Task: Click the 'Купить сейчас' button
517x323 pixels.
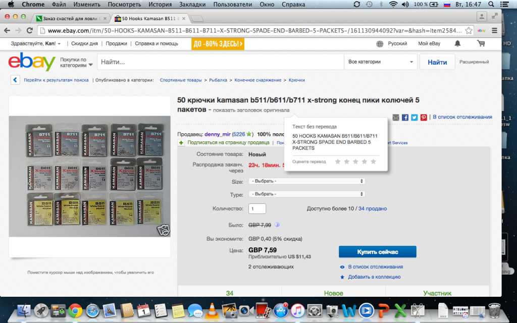Action: (378, 252)
